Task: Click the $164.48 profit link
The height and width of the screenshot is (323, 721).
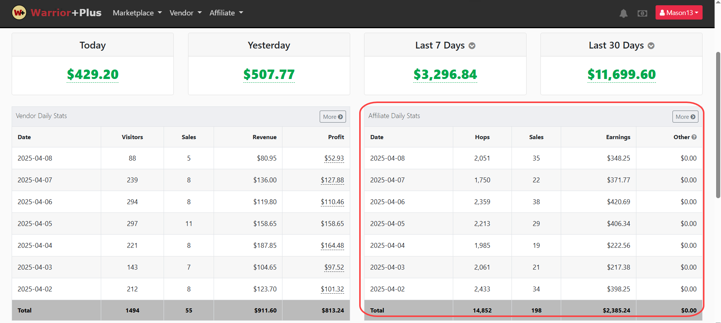Action: 332,246
